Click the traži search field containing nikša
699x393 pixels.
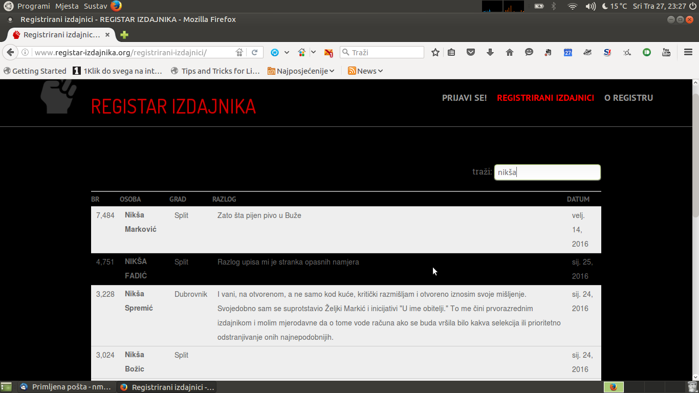click(x=547, y=172)
